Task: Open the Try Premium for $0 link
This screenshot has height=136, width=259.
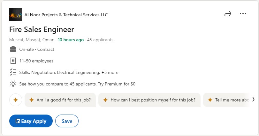Action: tap(117, 84)
